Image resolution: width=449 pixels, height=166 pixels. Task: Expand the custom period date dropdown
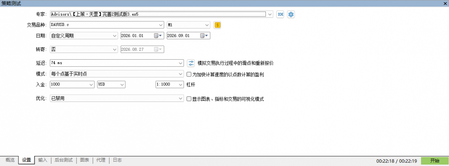point(115,36)
